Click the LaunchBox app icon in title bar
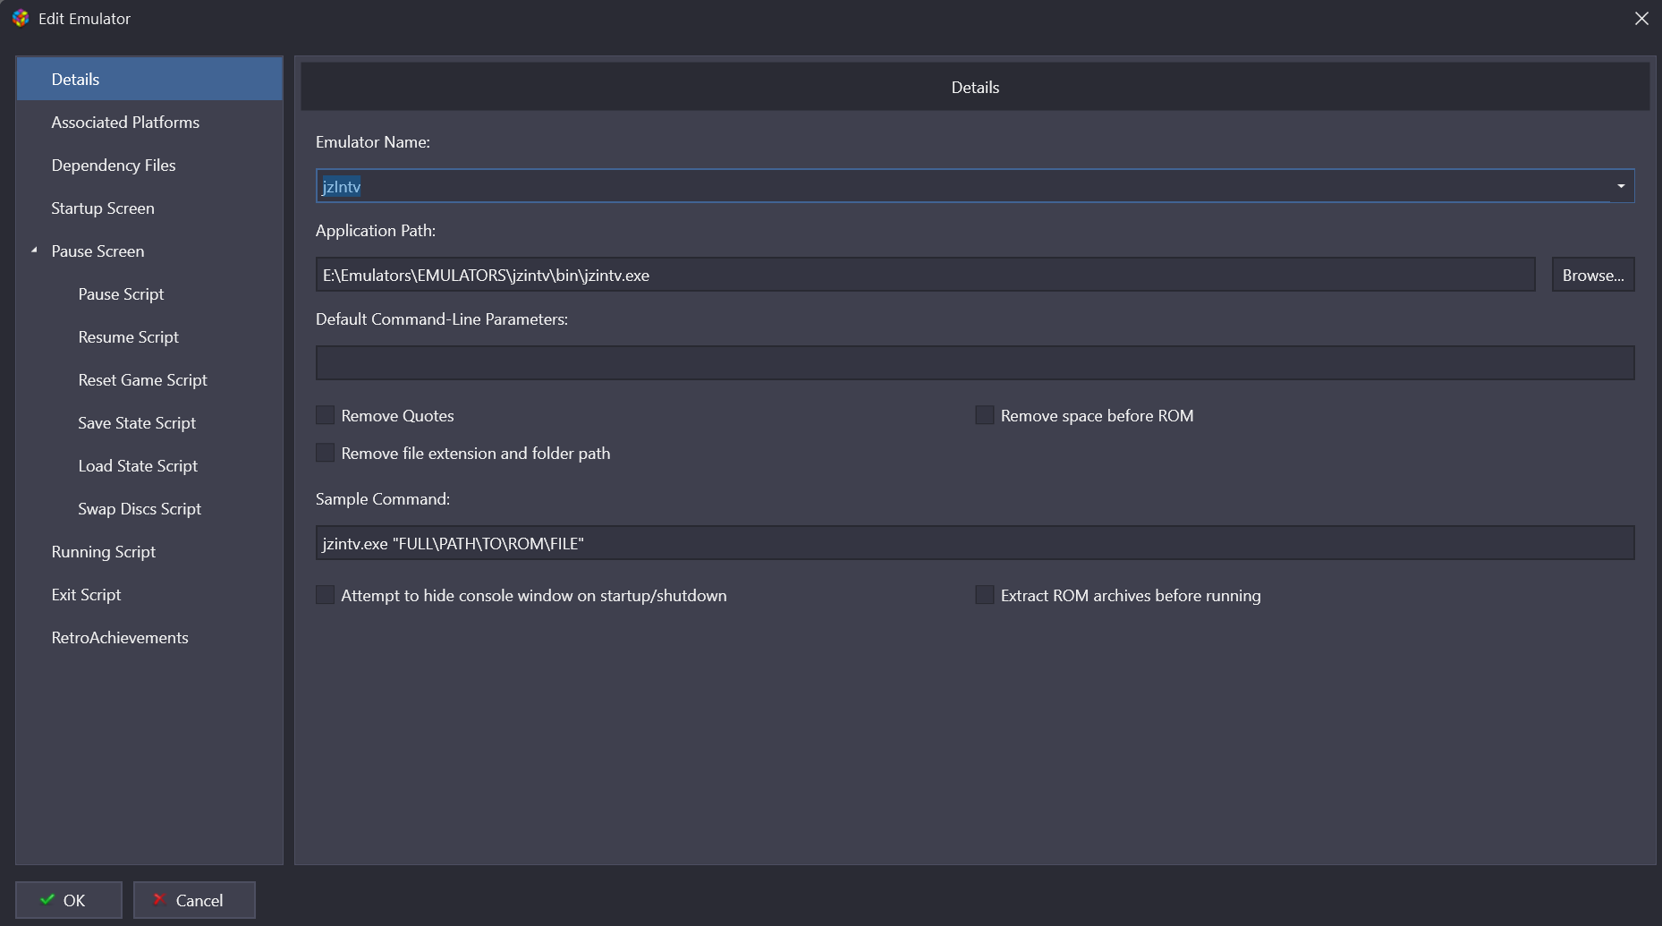Screen dimensions: 1662x926 [21, 18]
